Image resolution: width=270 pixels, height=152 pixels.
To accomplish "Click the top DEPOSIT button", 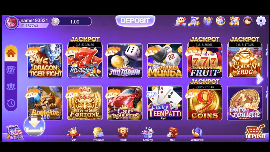I will pos(135,21).
